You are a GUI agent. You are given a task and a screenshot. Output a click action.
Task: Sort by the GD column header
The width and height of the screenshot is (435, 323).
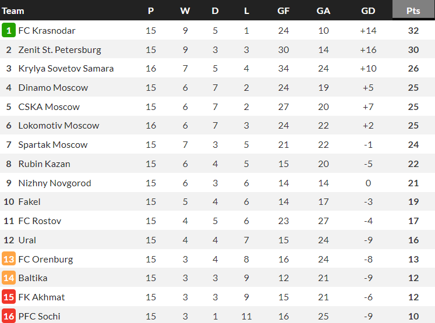coord(368,10)
